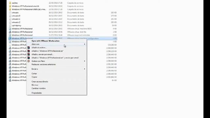
Task: Select Crear acceso directo
Action: point(40,82)
